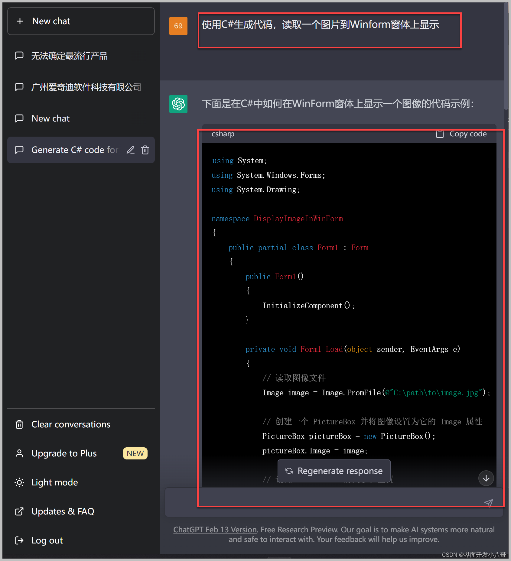Click the clipboard icon next to Copy code

point(440,134)
